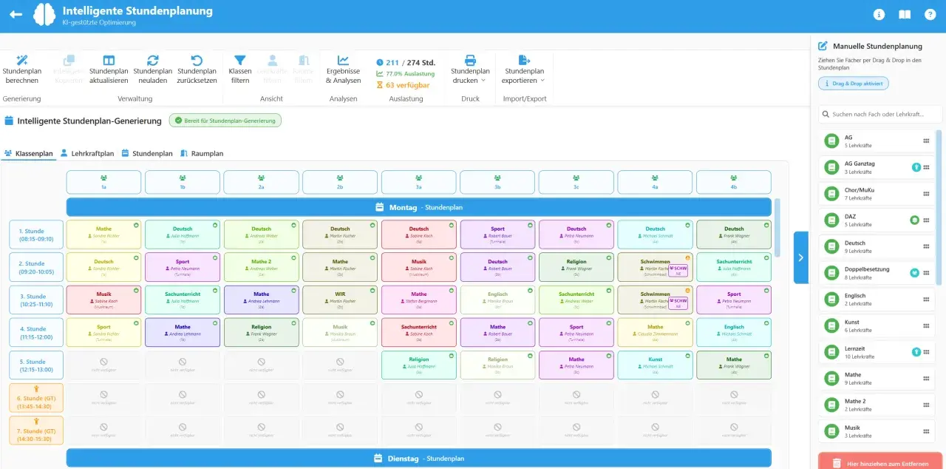
Task: Expand the Stundenplan exportieren dropdown
Action: (523, 75)
